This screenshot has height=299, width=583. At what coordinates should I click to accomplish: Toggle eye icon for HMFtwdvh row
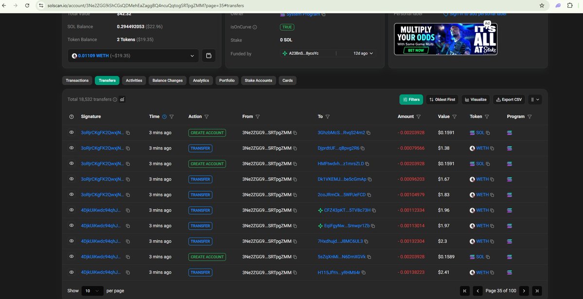[71, 164]
